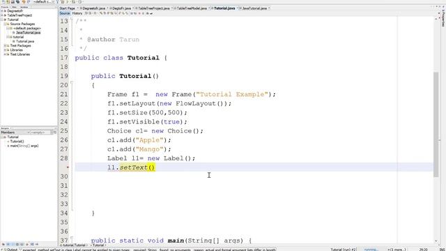Screen dimensions: 446x251
Task: Click the Run Project toolbar icon
Action: tap(68, 1)
